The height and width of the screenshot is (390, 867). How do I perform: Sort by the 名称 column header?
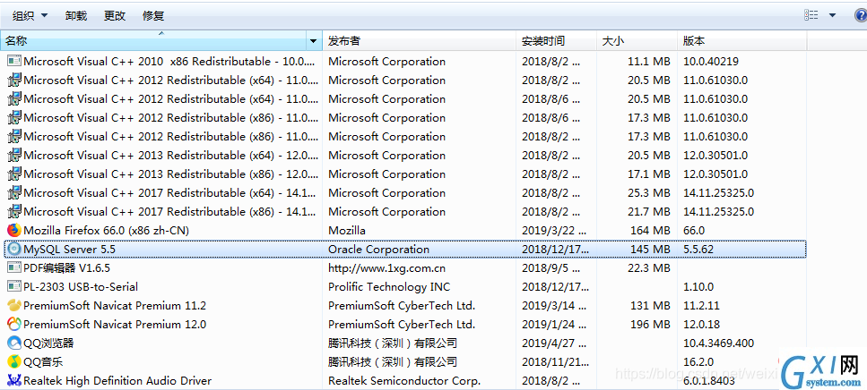point(153,41)
